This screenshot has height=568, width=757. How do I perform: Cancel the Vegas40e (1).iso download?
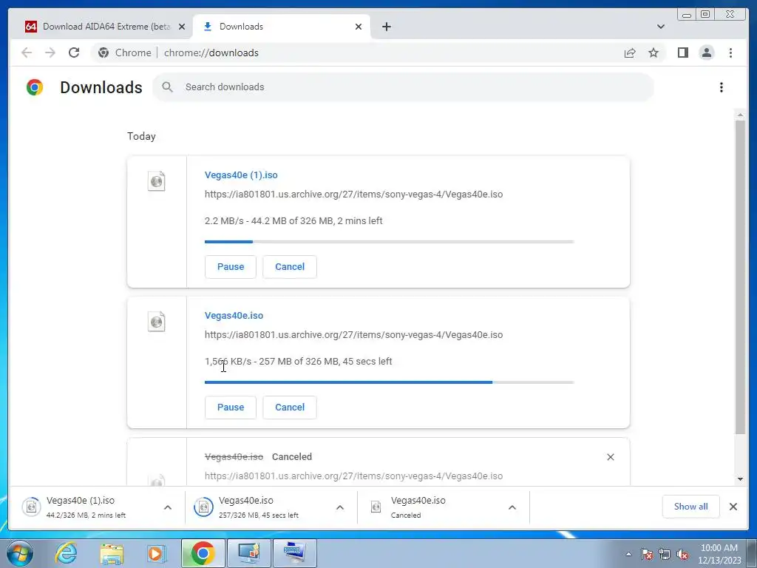(290, 266)
